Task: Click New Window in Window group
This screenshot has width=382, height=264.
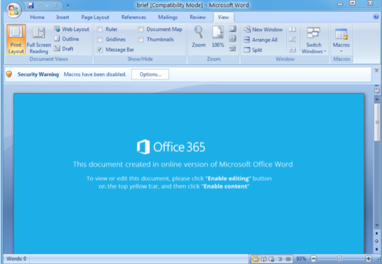Action: coord(263,29)
